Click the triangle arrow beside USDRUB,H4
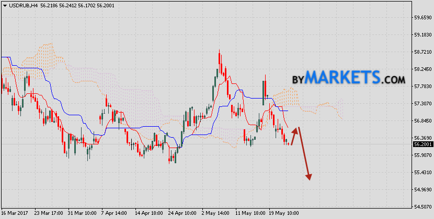 (x=4, y=5)
